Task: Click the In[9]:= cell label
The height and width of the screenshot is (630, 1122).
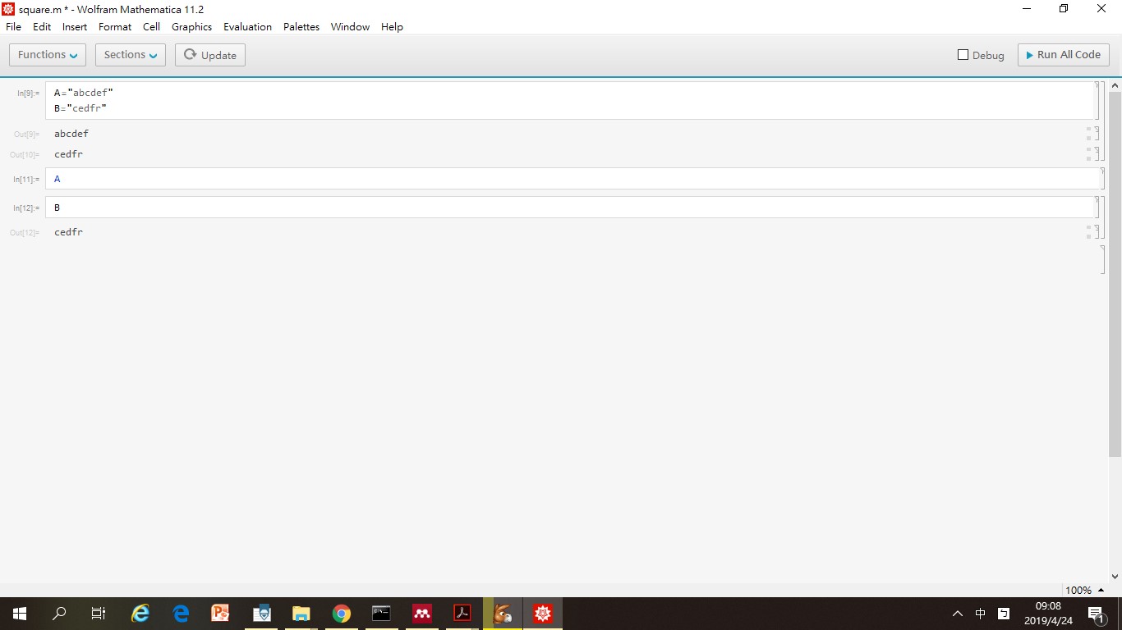Action: coord(28,94)
